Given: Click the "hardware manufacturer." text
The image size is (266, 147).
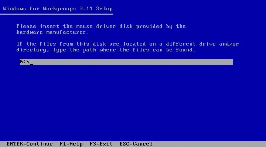Looking at the screenshot, I should point(53,32).
